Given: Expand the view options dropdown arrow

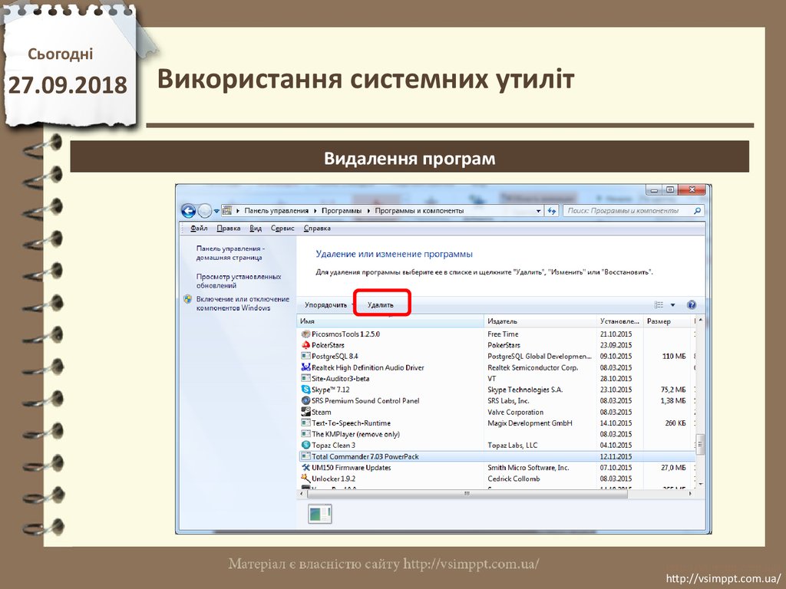Looking at the screenshot, I should point(673,304).
